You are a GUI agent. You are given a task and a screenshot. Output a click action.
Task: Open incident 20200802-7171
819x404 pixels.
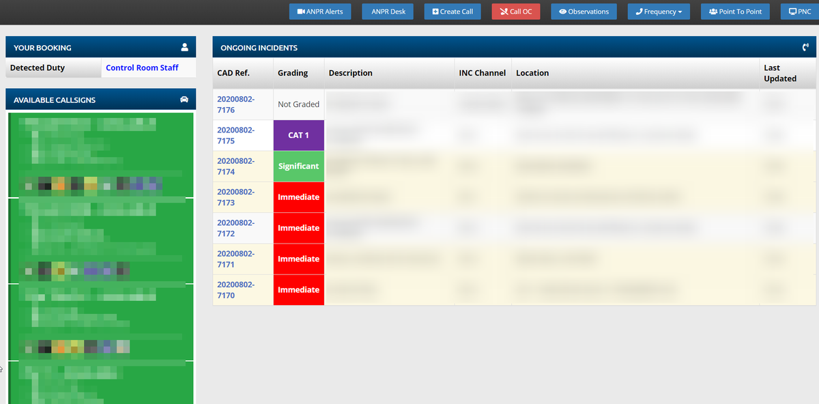[235, 259]
